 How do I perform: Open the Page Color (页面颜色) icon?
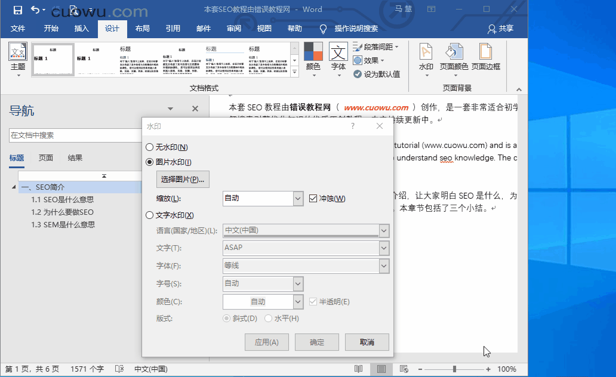click(454, 52)
